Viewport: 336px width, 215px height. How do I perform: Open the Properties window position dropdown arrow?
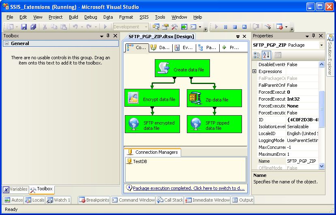pos(307,36)
